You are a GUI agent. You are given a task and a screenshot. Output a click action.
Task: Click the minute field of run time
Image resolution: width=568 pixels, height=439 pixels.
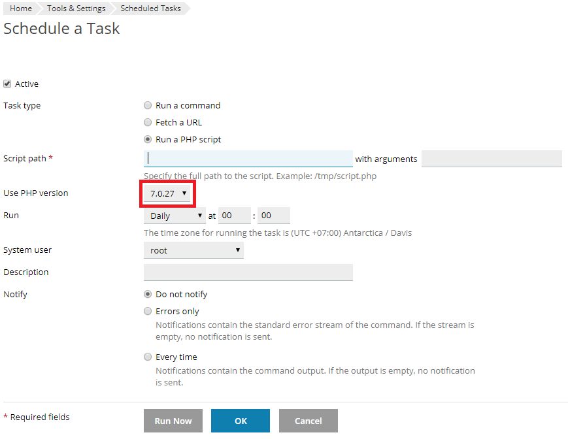[273, 216]
